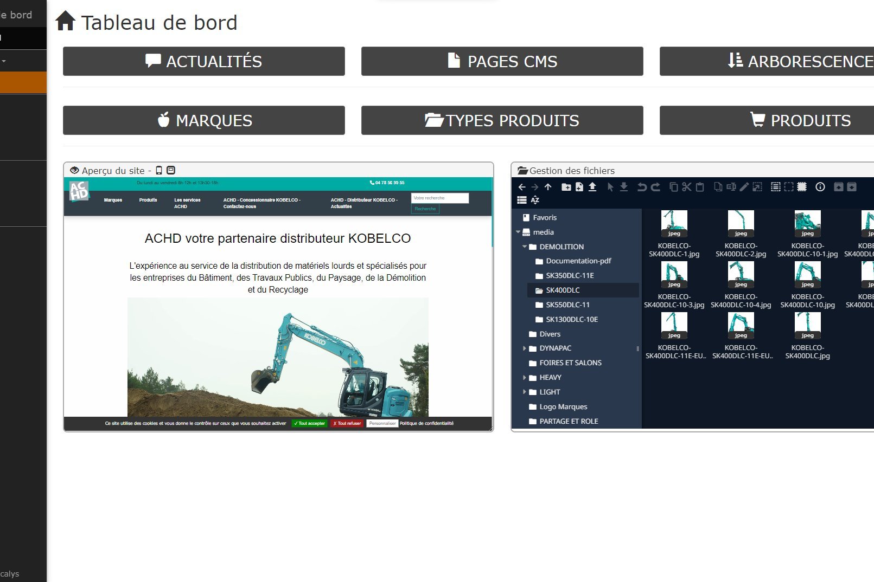Create a new folder in file manager
The image size is (874, 582).
pos(566,187)
